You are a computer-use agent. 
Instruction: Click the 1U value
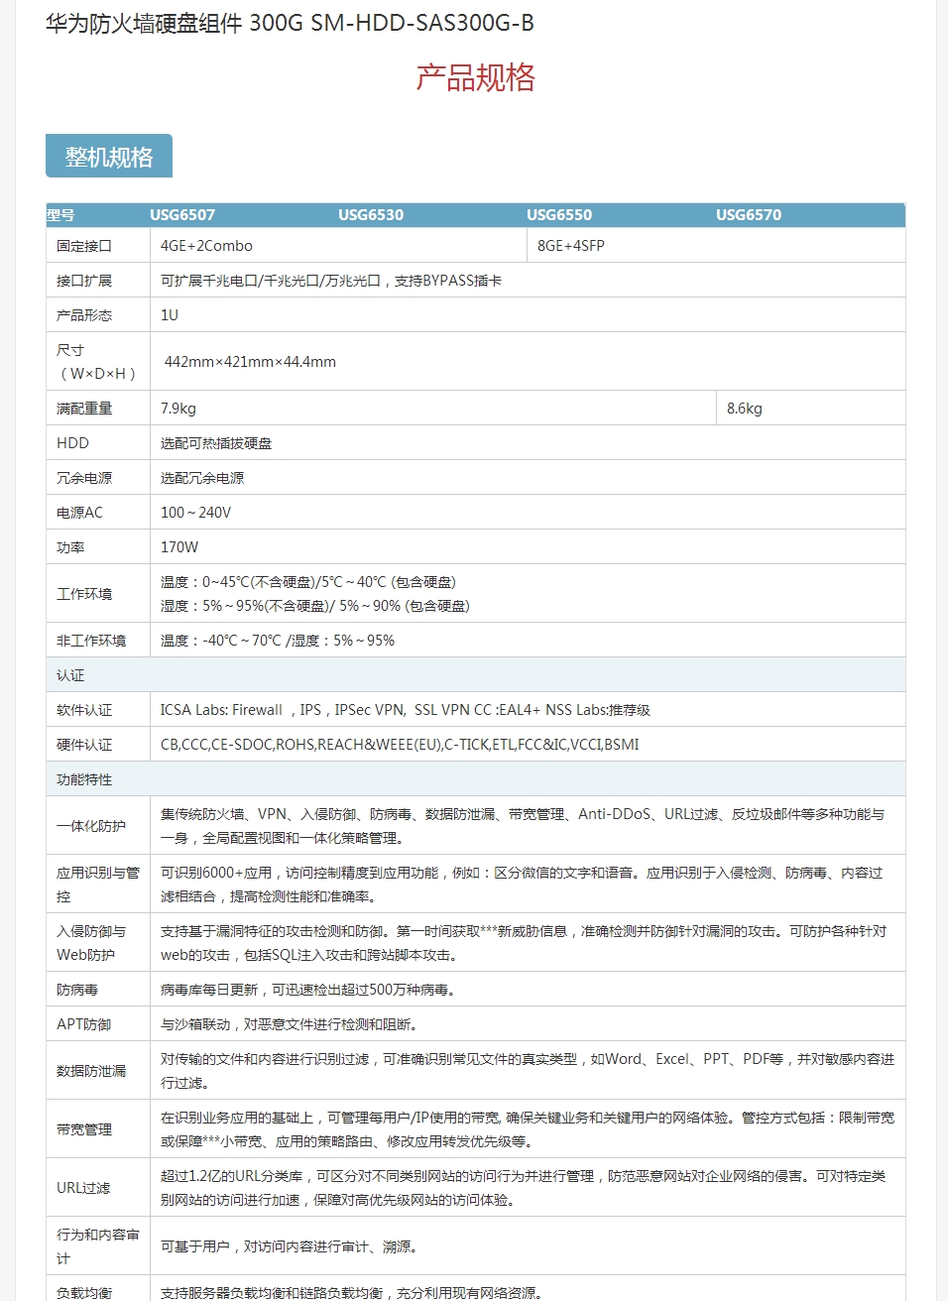pyautogui.click(x=170, y=315)
